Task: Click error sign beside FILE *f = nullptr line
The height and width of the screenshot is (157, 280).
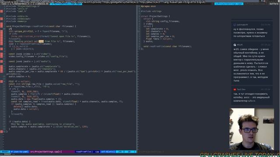Action: tap(2, 82)
